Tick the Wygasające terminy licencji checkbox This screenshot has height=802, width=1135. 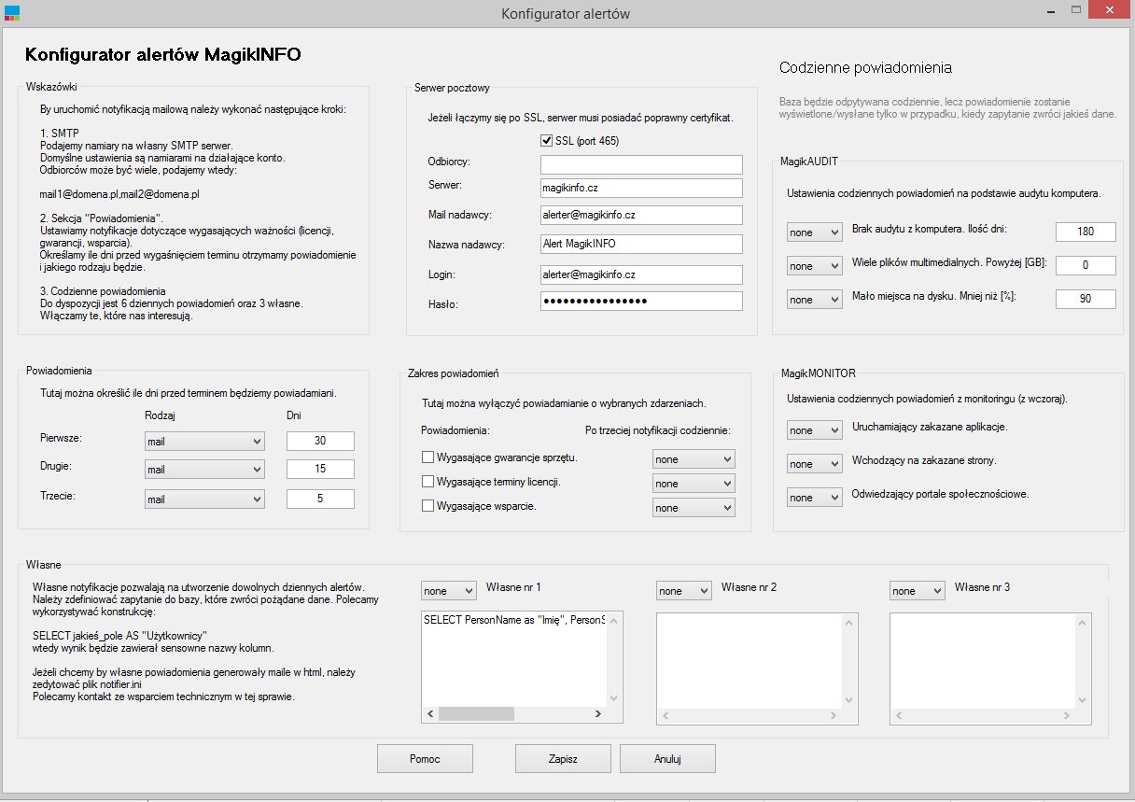click(x=428, y=482)
